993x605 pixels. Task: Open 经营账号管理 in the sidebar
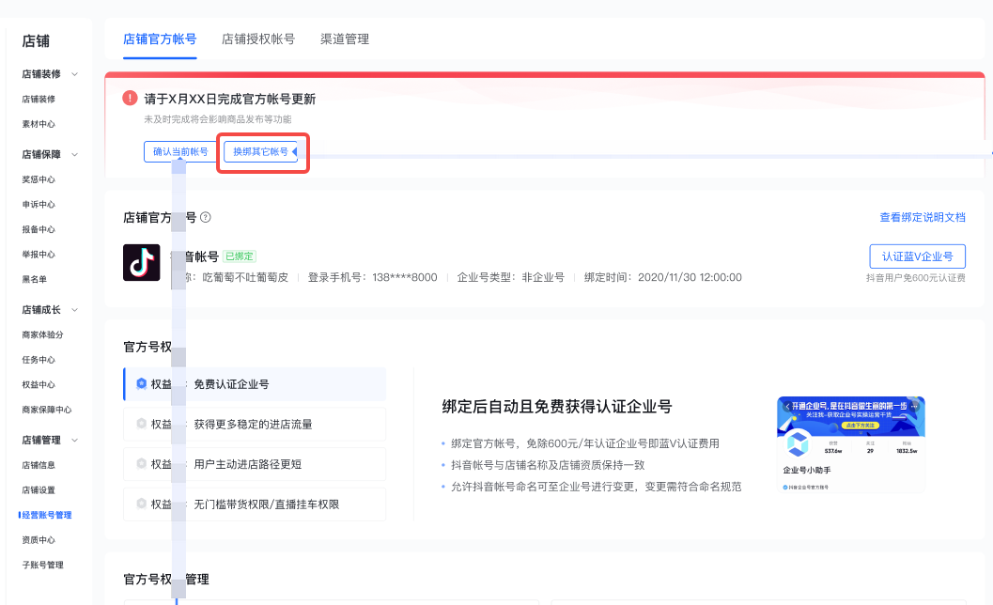click(47, 515)
